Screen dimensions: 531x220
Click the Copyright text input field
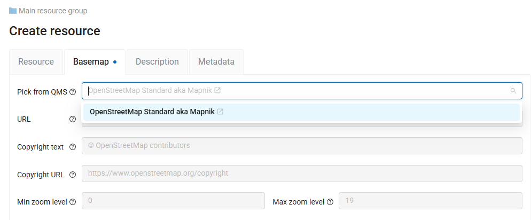(x=302, y=145)
